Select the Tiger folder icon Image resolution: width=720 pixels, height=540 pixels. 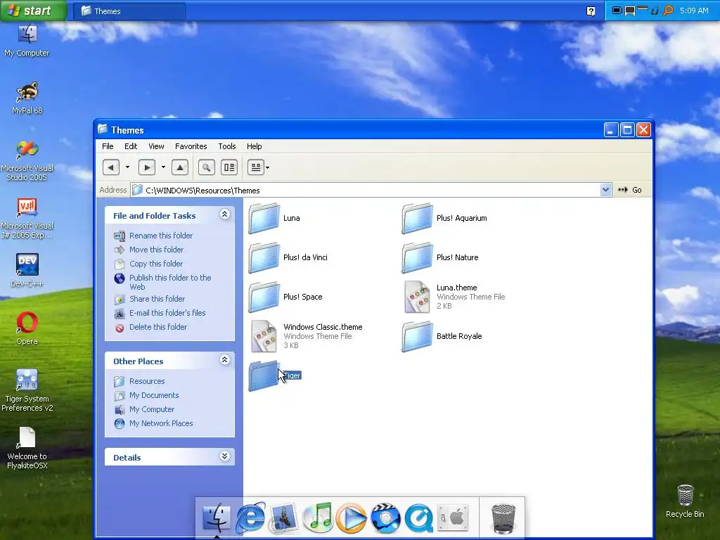click(264, 375)
